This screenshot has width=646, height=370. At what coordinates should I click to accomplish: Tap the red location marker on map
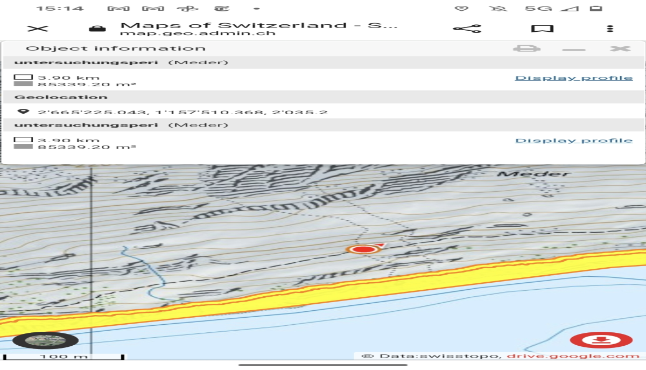tap(363, 249)
